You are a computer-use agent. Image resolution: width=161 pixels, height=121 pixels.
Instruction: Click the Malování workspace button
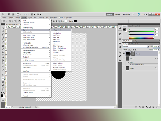pyautogui.click(x=127, y=15)
